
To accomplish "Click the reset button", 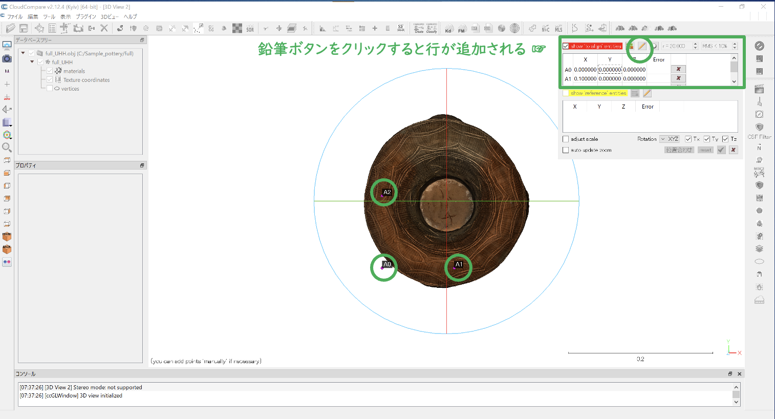I will (x=705, y=150).
